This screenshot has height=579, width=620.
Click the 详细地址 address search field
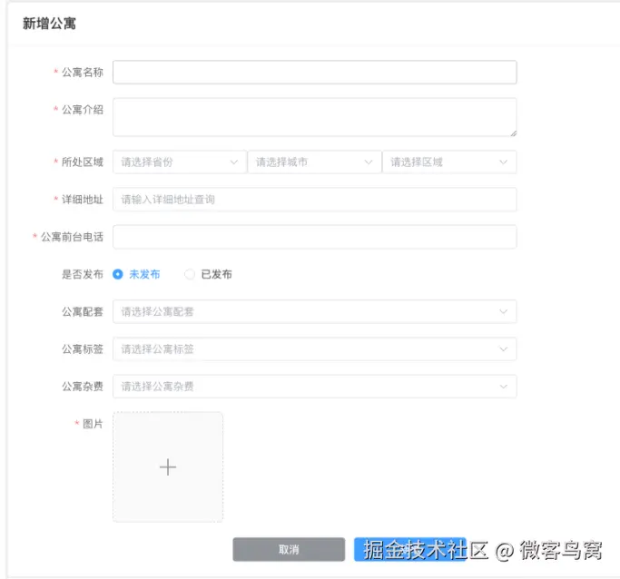click(x=314, y=200)
